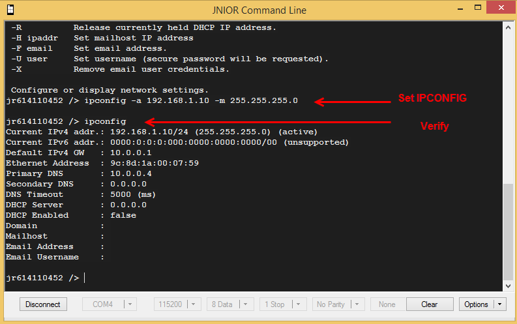The width and height of the screenshot is (517, 324).
Task: Click the second 'ipconfig' verify command line
Action: pos(66,122)
